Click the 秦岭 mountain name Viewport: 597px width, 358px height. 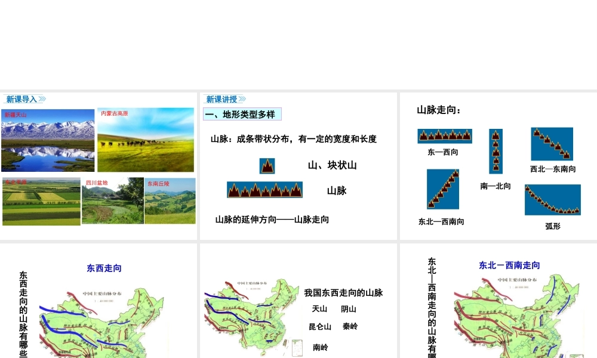(x=350, y=326)
